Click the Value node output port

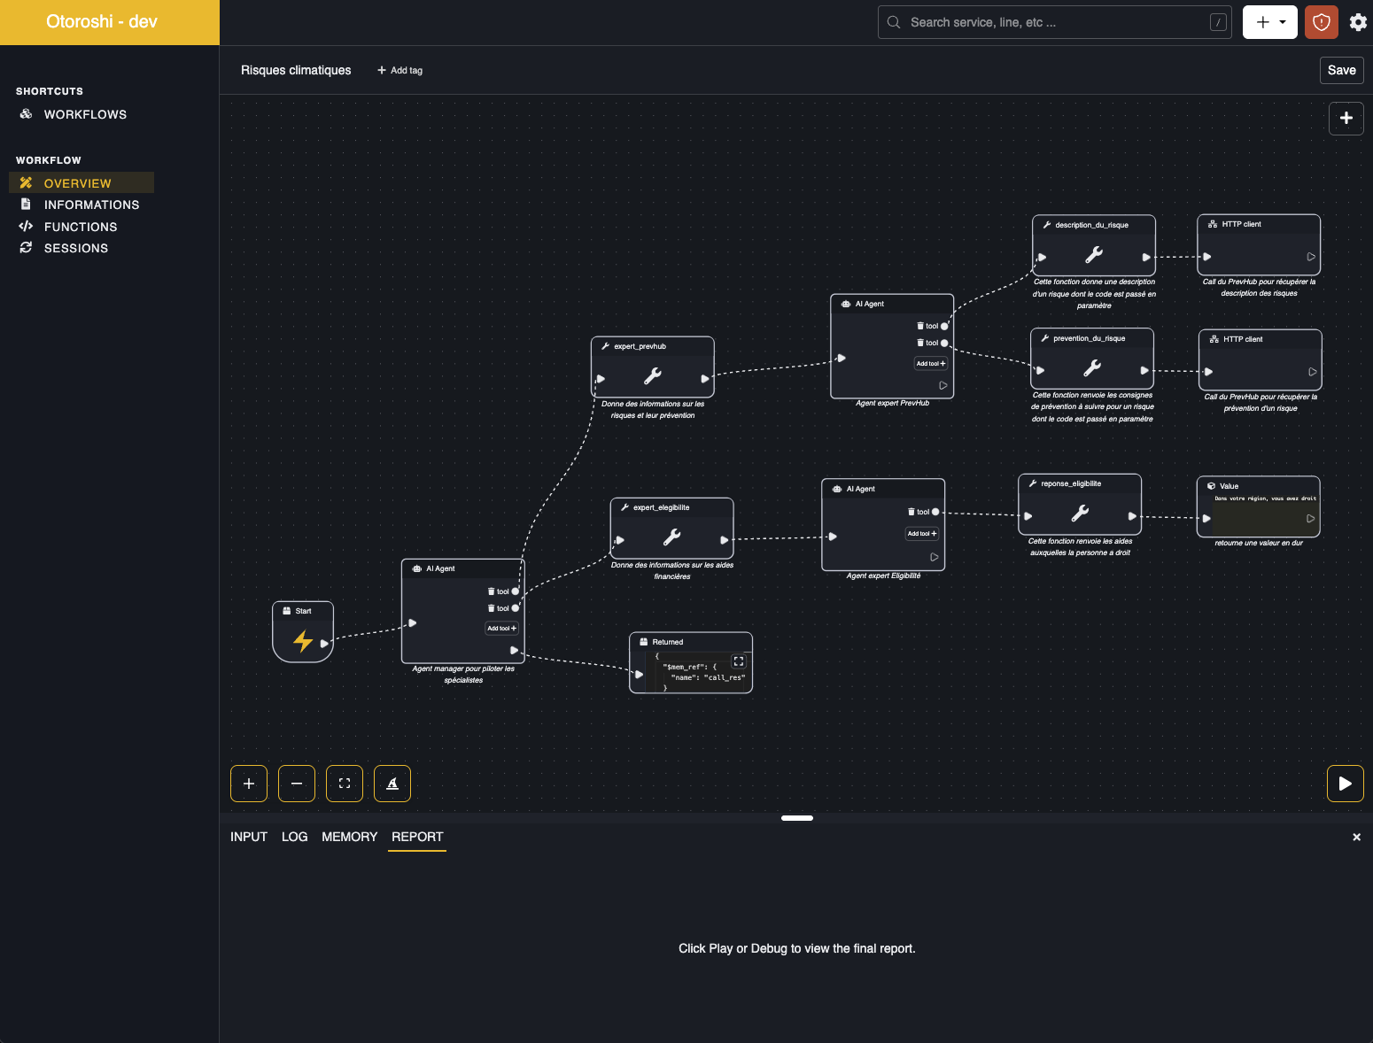(1311, 519)
